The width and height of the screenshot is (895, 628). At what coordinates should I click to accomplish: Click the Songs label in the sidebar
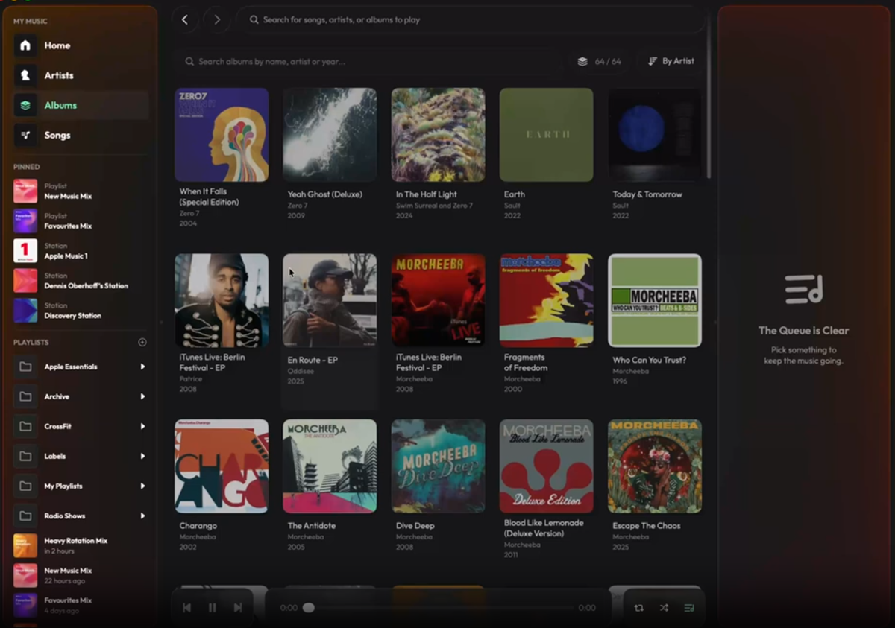click(57, 135)
